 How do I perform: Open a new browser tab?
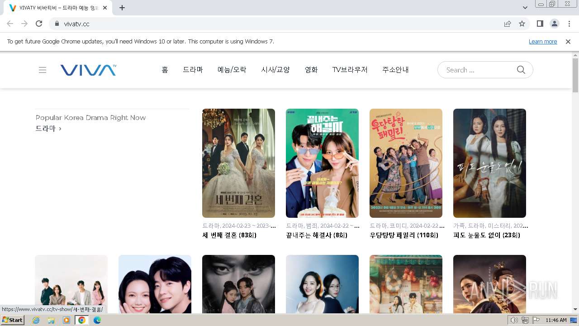tap(122, 8)
